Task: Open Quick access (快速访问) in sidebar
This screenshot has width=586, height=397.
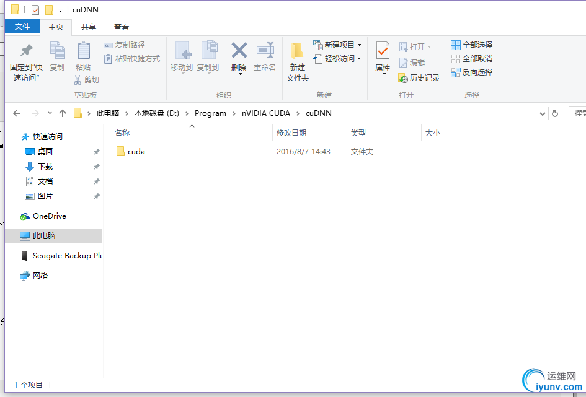Action: 42,136
